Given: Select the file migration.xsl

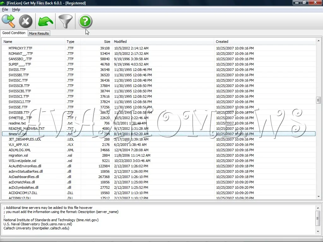Looking at the screenshot, I should tap(18, 155).
